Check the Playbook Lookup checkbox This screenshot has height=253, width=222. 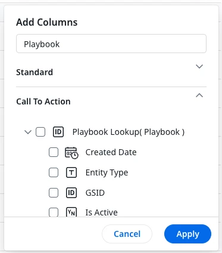click(x=40, y=132)
